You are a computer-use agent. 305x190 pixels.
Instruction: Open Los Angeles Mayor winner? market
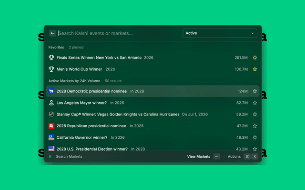[153, 103]
